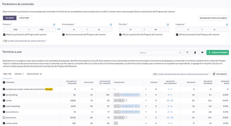
Task: Click the magnifier icon in Buscar field
Action: coord(180,52)
